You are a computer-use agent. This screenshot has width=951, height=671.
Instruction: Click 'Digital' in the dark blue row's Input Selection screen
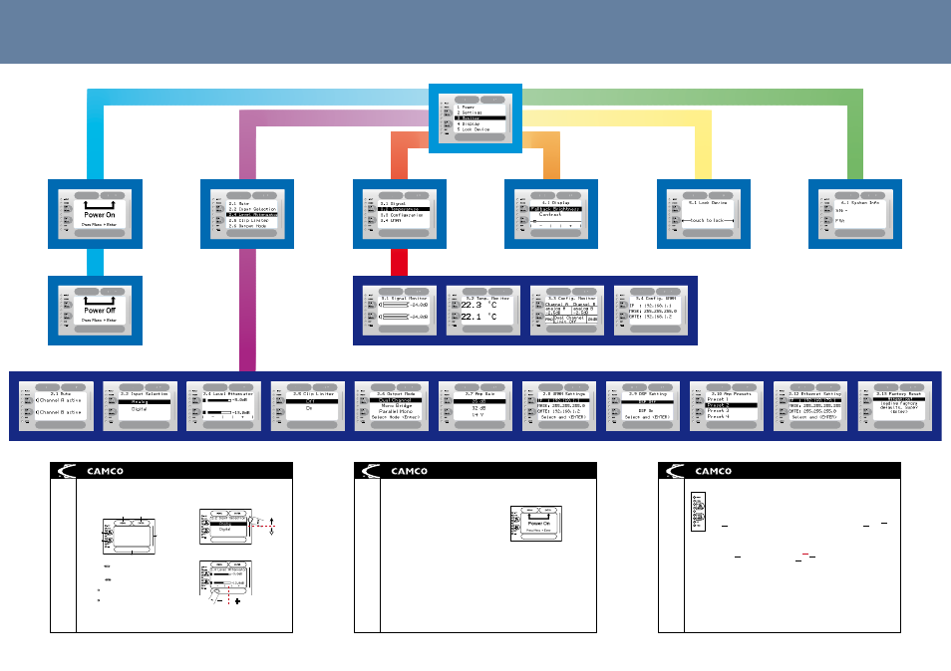(x=140, y=409)
